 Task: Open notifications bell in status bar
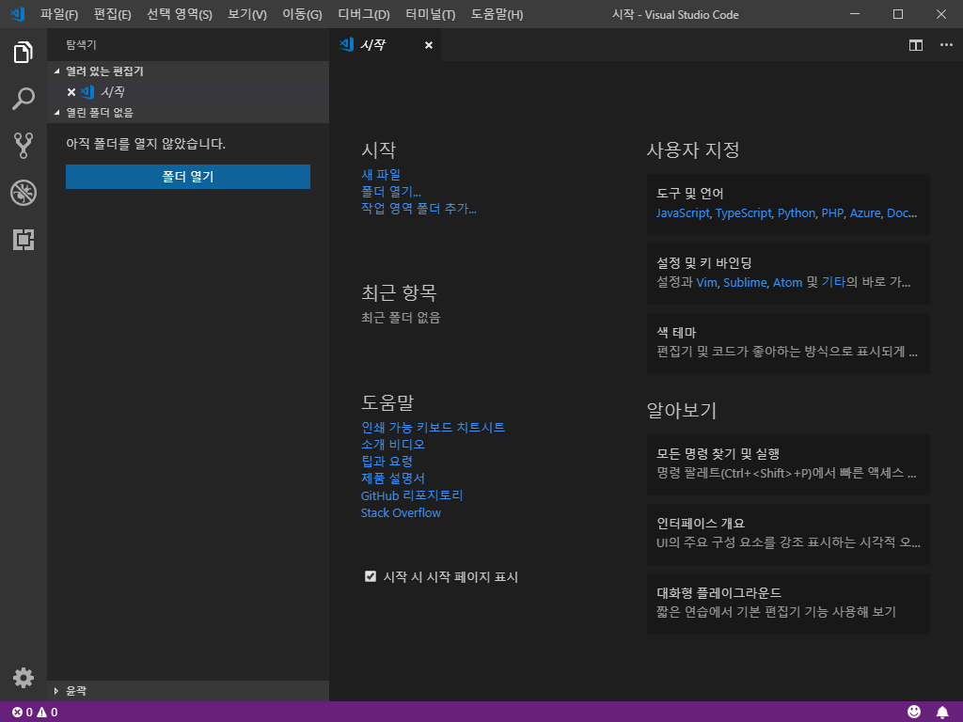click(x=942, y=712)
